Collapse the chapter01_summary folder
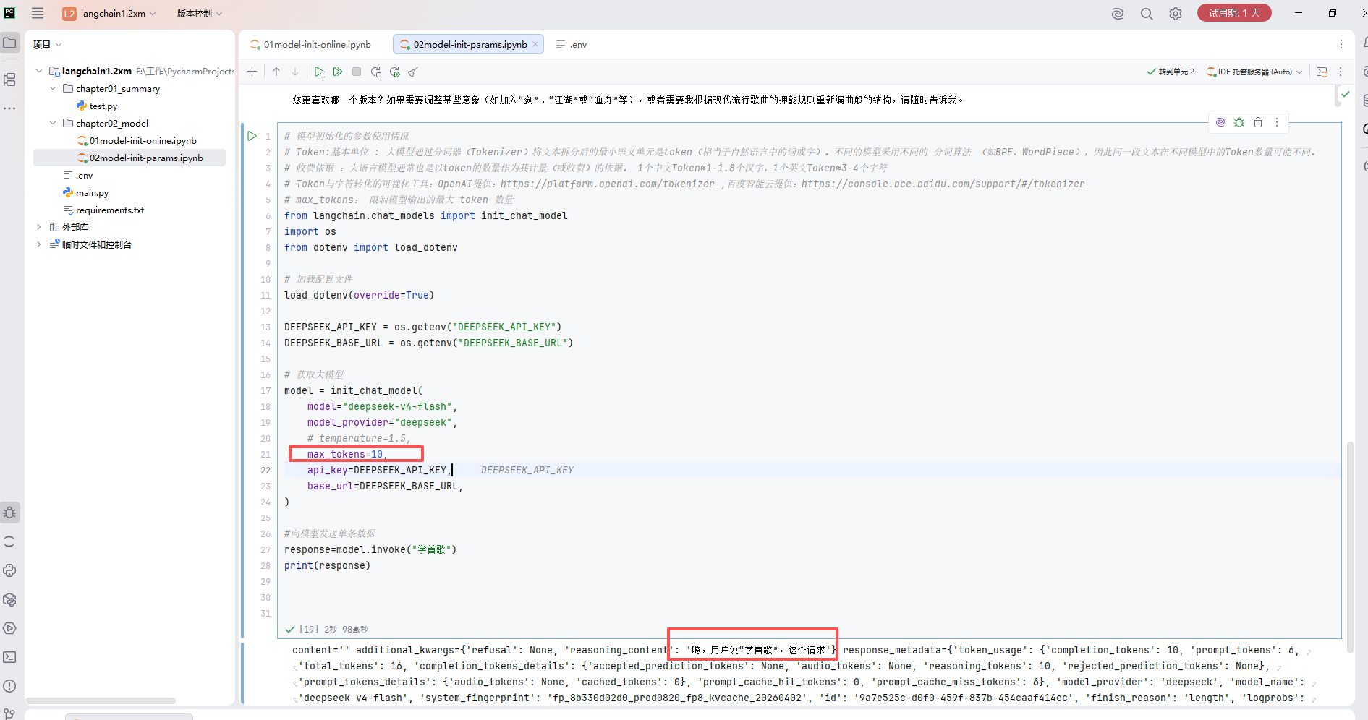The image size is (1368, 720). pyautogui.click(x=53, y=88)
